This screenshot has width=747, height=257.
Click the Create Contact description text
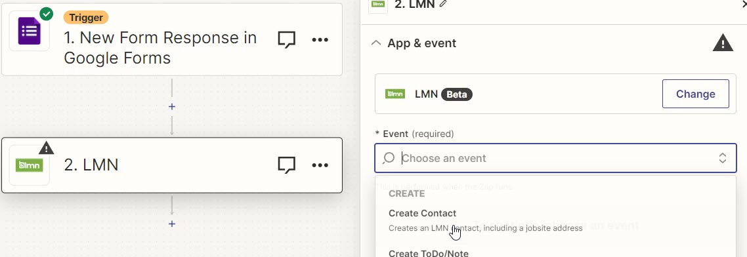tap(486, 228)
